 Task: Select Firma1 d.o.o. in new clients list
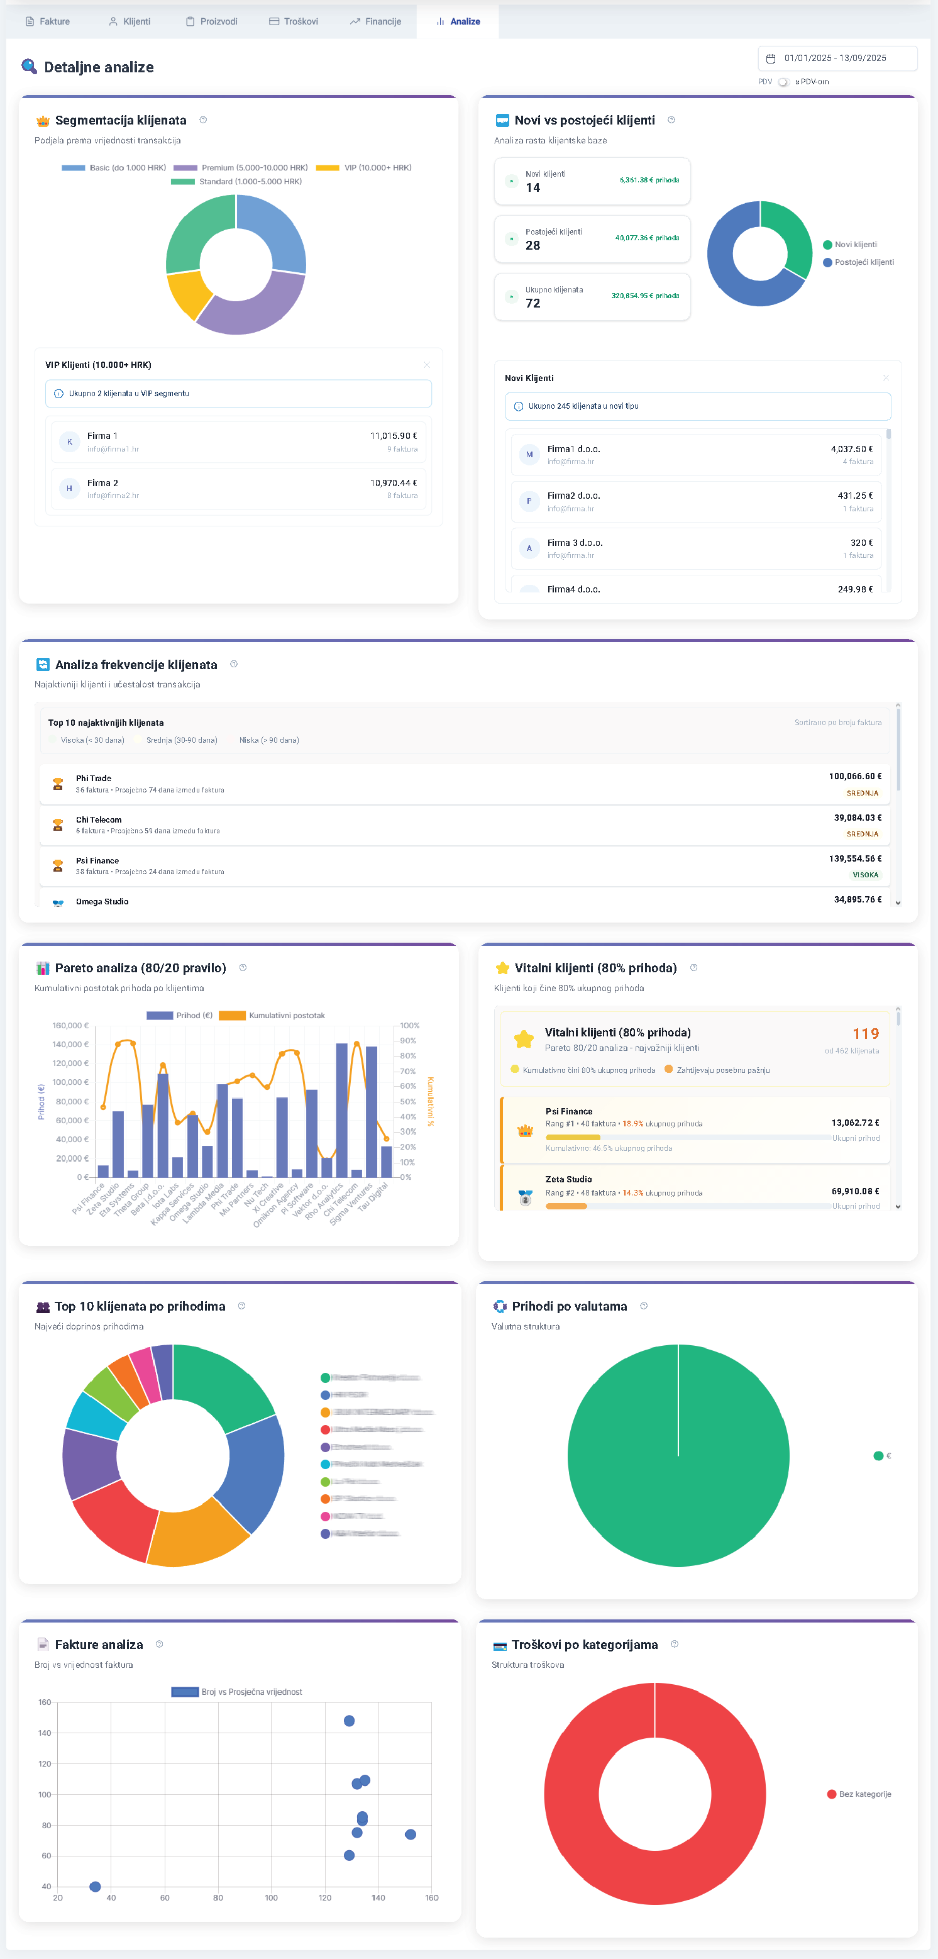[695, 455]
